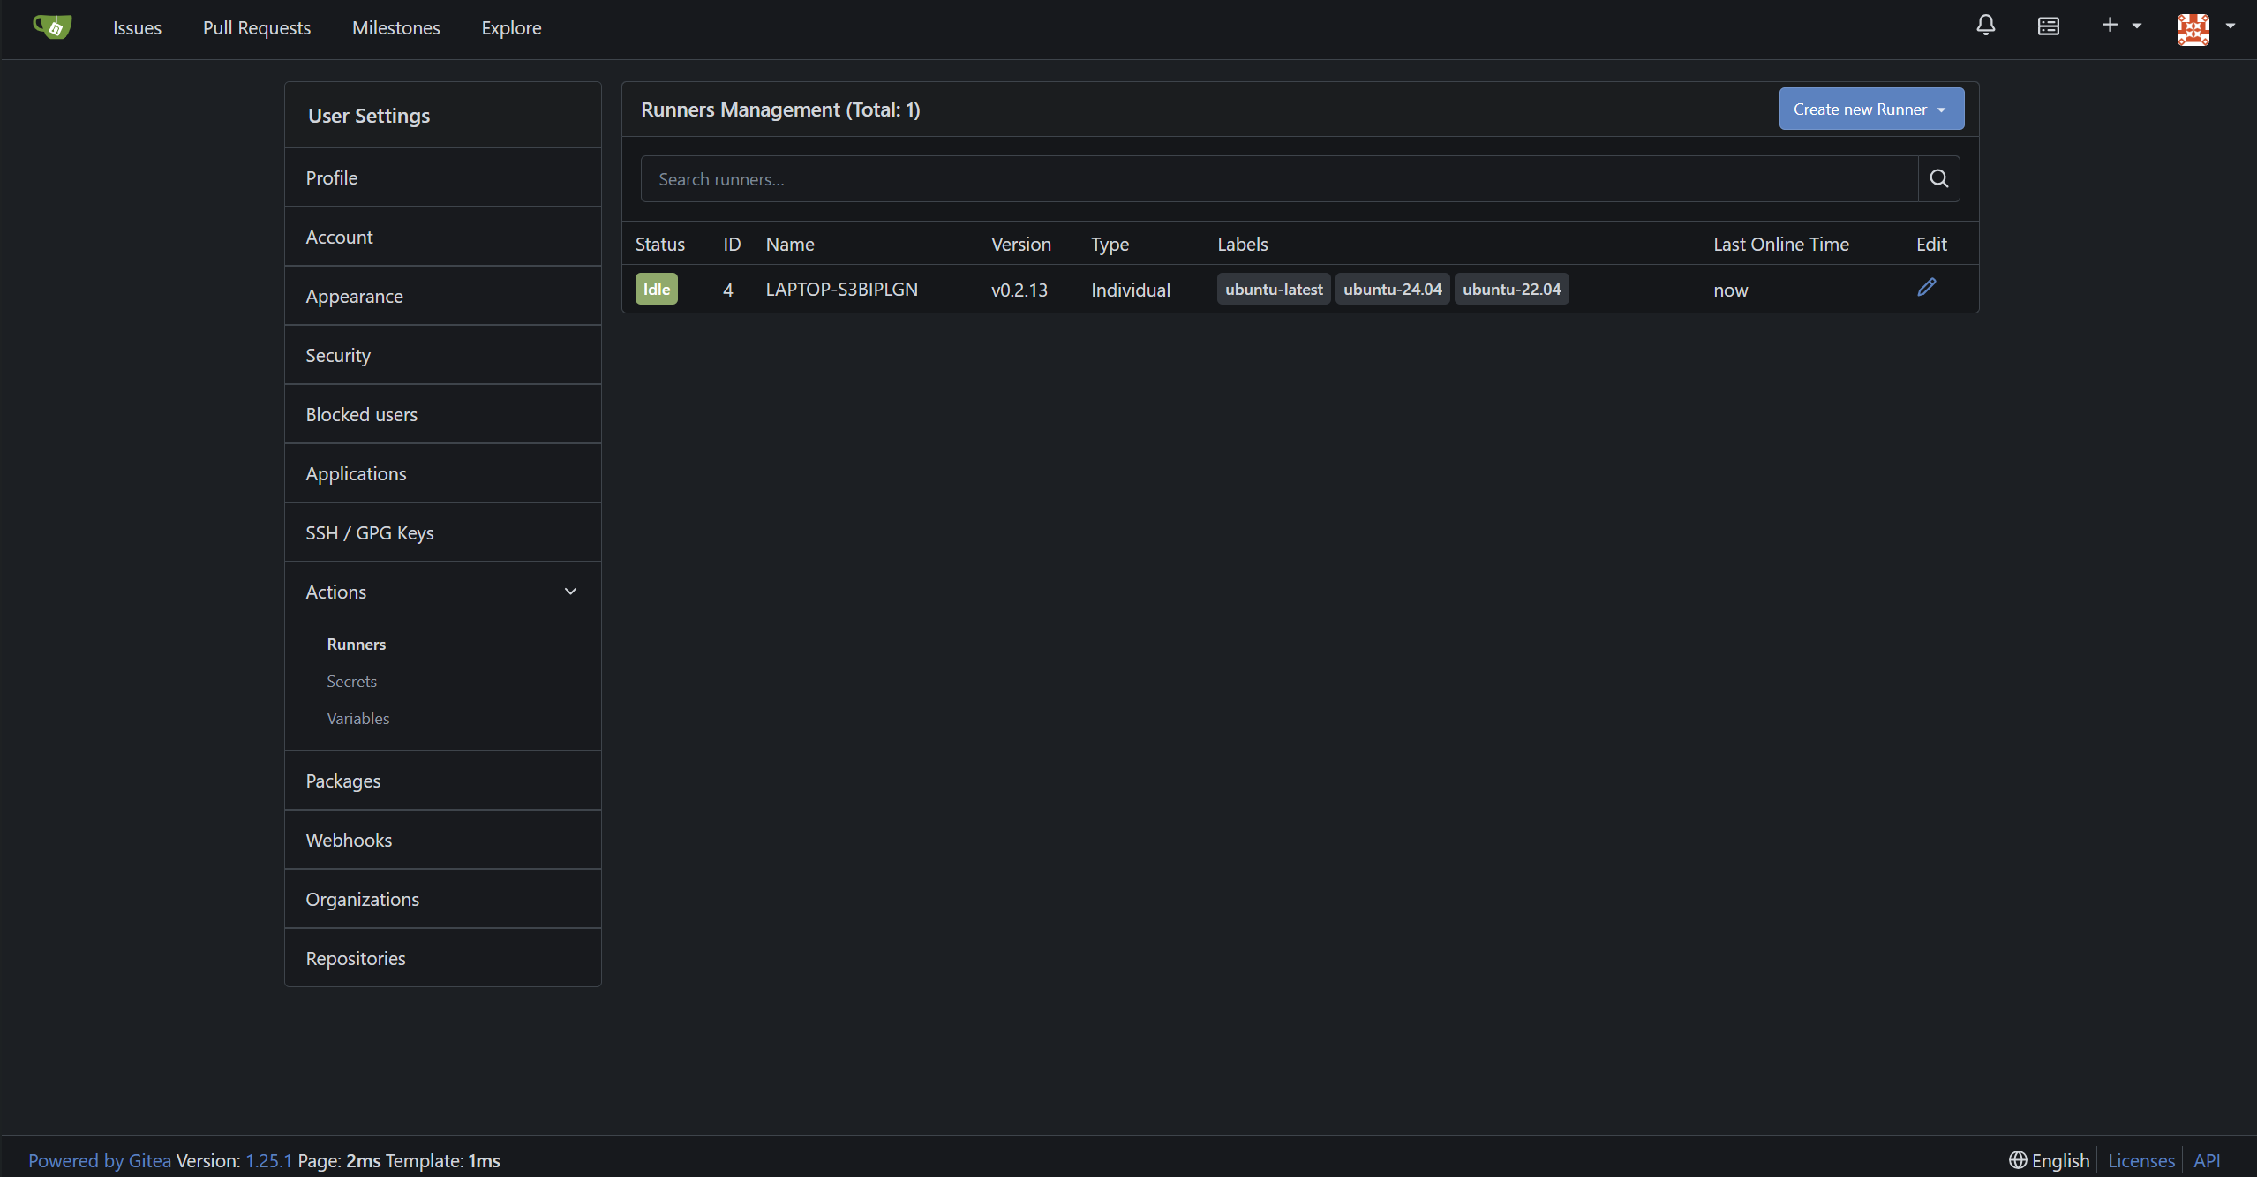Open the Variables sub-item under Actions
Screen dimensions: 2257x1177
(x=357, y=719)
